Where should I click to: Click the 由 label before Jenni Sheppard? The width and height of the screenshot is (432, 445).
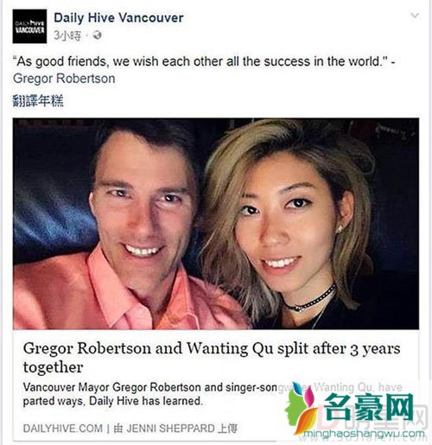(x=118, y=429)
